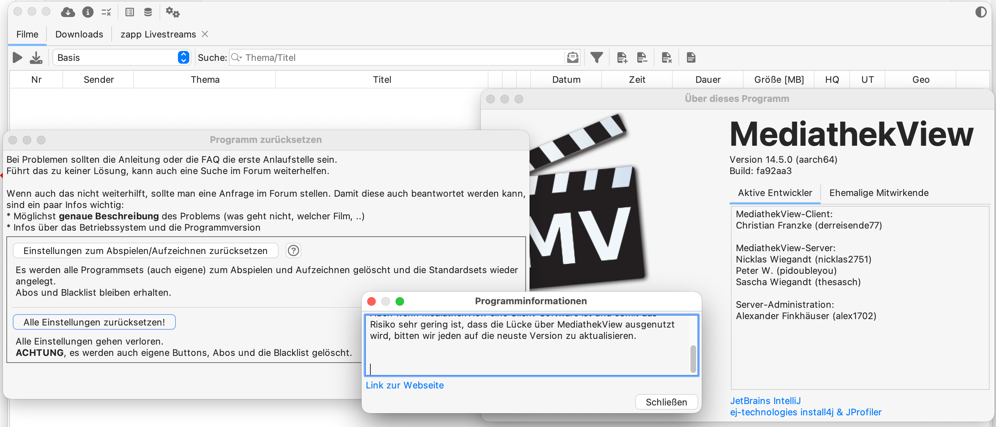Select the Aktive Entwickler tab
Viewport: 996px width, 427px height.
pos(775,193)
